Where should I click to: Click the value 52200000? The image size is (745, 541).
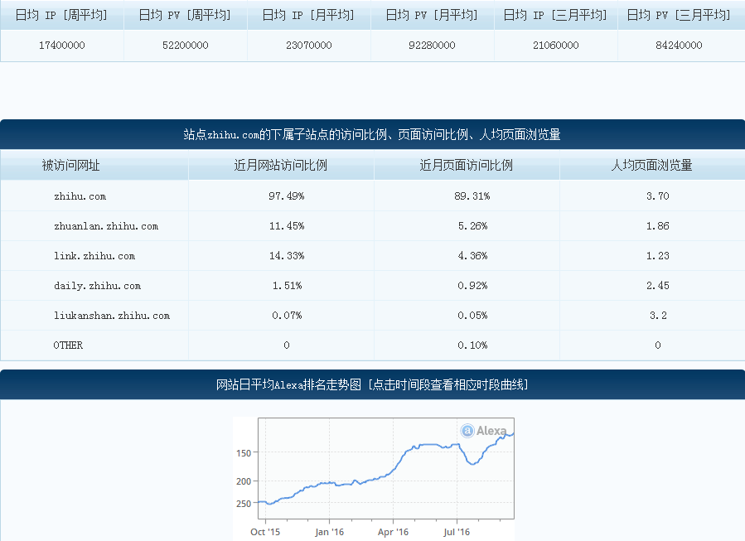(186, 45)
